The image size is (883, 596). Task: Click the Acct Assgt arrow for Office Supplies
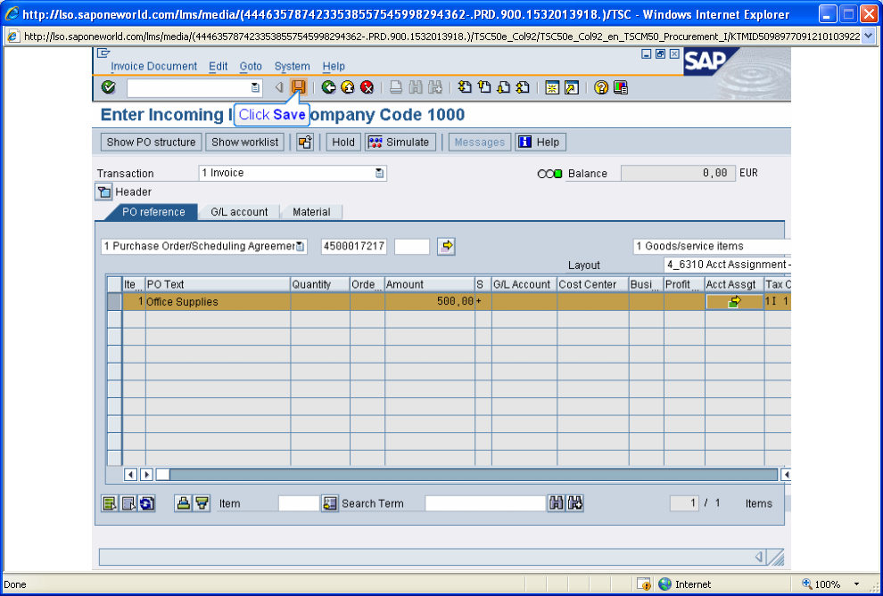tap(734, 302)
